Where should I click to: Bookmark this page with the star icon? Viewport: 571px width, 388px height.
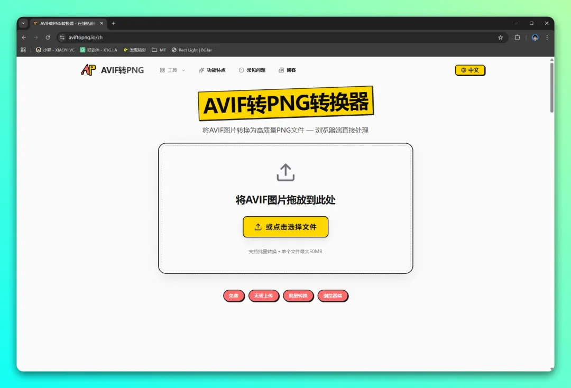pos(500,38)
